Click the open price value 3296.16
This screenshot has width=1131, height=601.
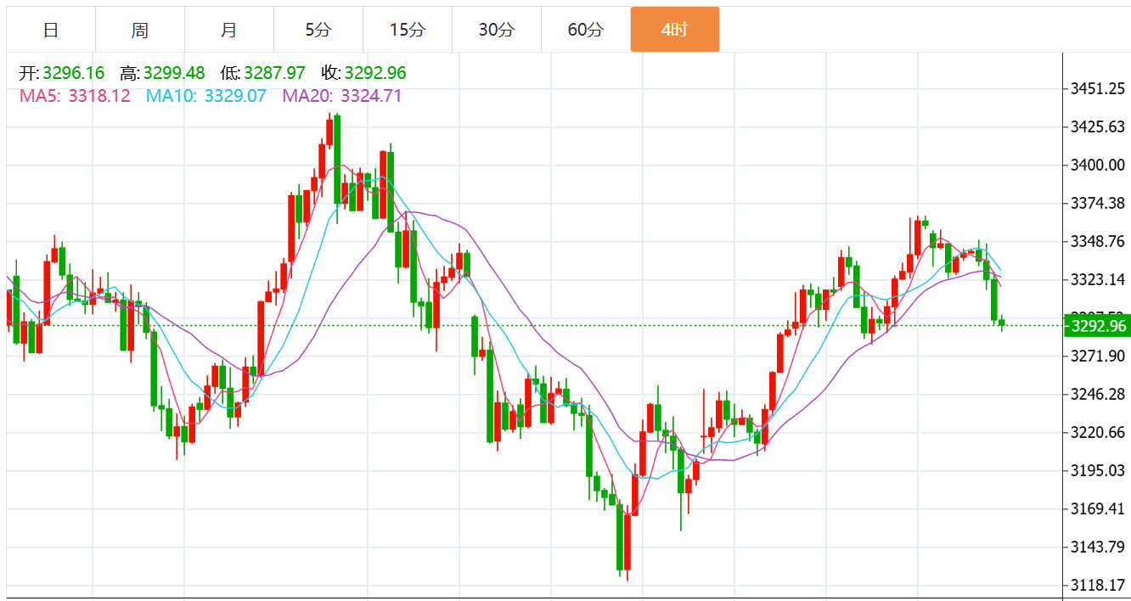click(x=74, y=73)
